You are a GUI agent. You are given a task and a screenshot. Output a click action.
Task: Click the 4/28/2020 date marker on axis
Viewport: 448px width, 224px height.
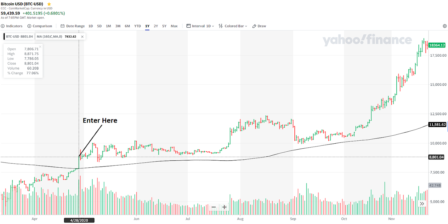pyautogui.click(x=79, y=220)
